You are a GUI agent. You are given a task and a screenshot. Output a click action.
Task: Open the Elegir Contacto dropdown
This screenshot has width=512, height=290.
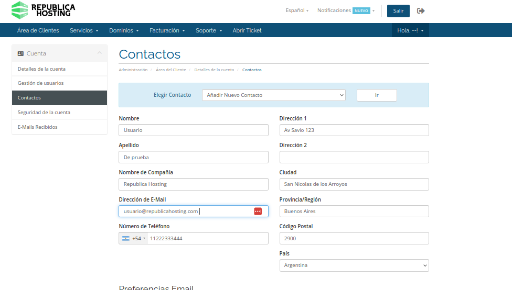pyautogui.click(x=273, y=95)
